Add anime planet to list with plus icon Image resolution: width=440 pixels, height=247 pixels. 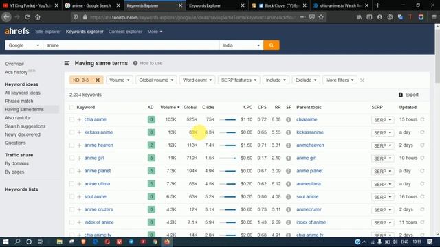point(79,171)
